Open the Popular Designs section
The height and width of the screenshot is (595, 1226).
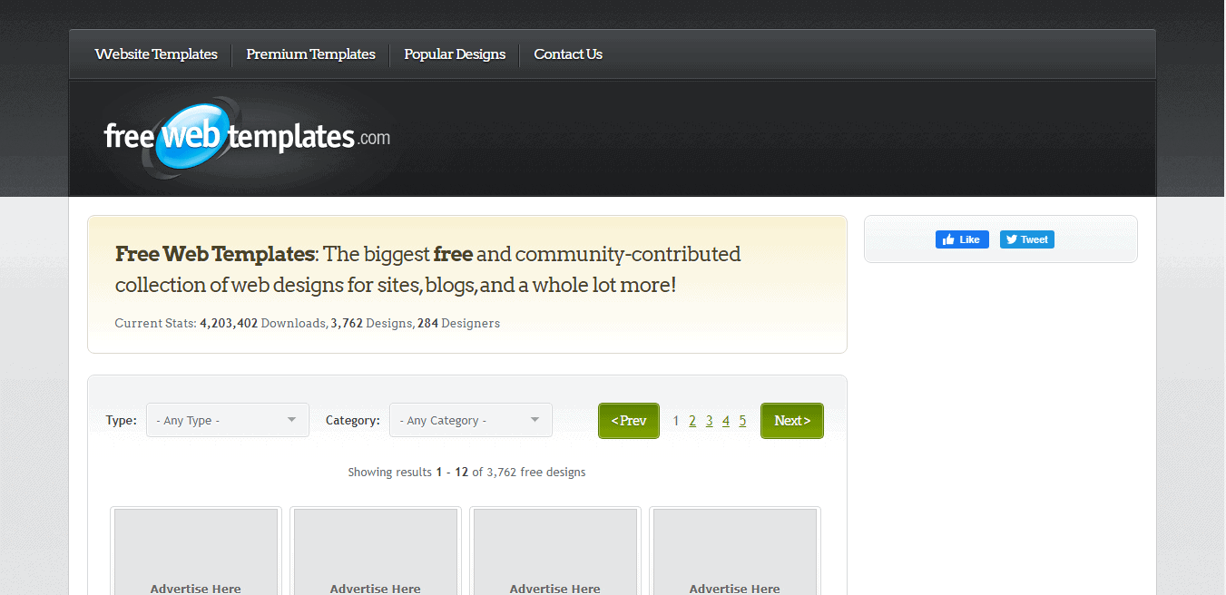(x=454, y=54)
